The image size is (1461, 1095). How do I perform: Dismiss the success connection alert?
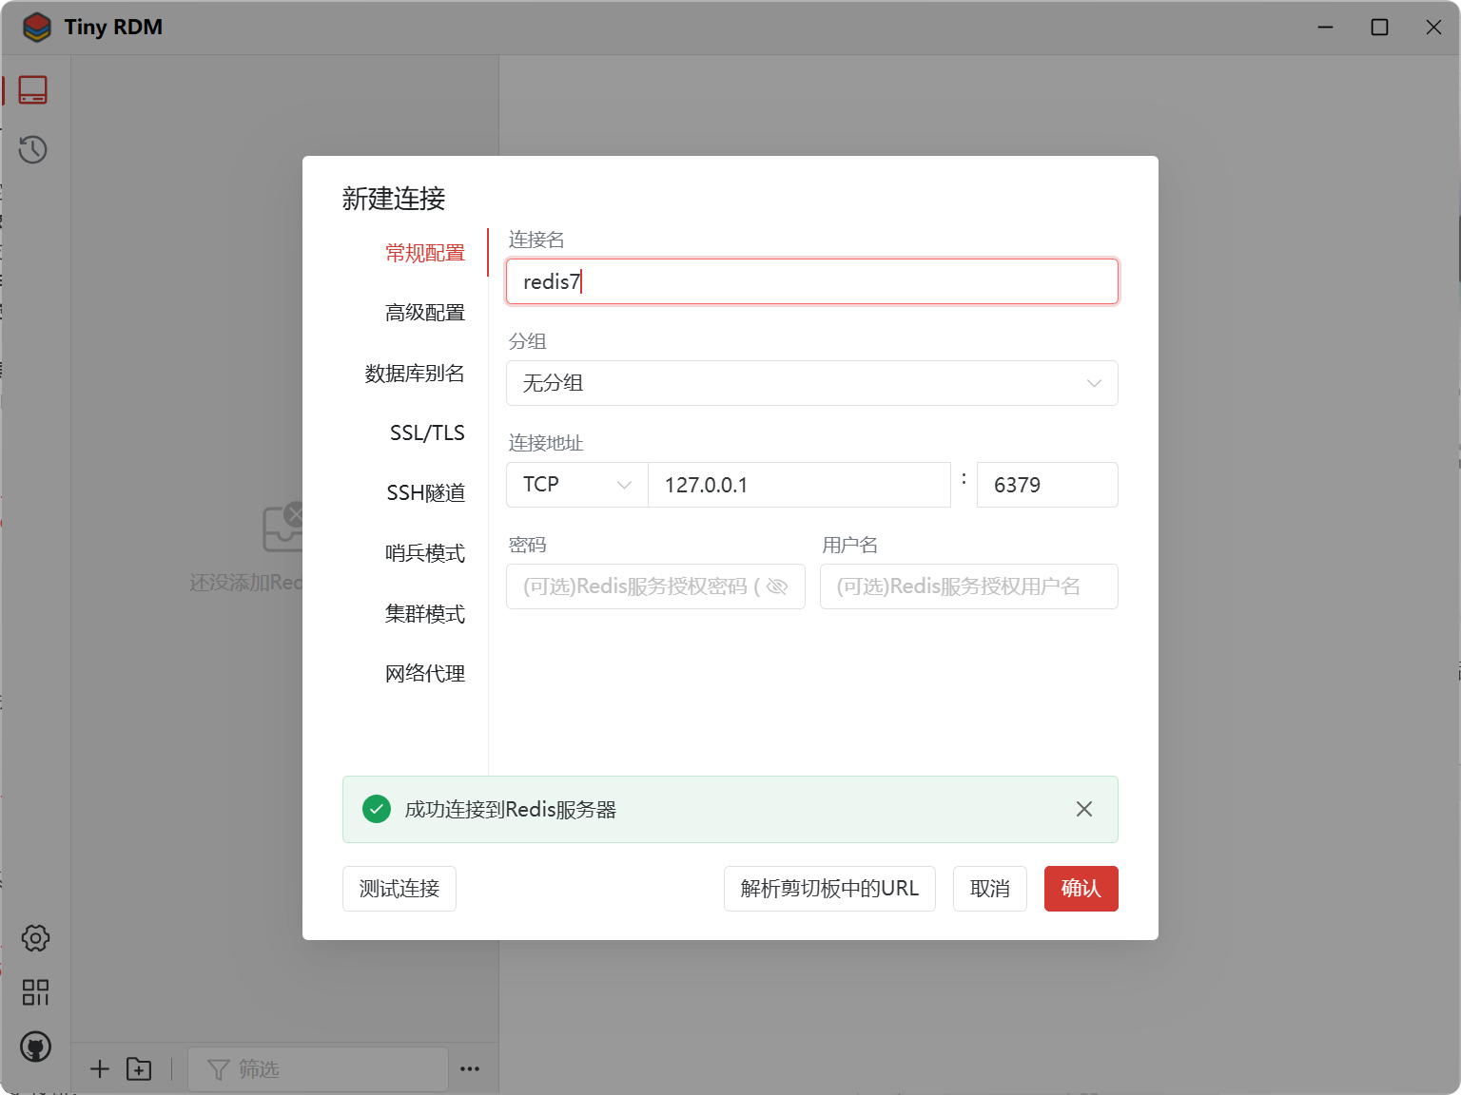pos(1084,809)
